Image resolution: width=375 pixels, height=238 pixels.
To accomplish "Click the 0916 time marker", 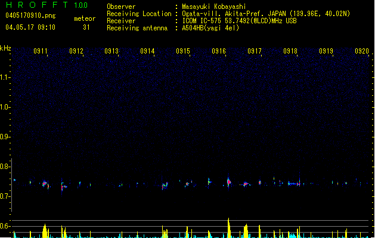I will point(219,51).
